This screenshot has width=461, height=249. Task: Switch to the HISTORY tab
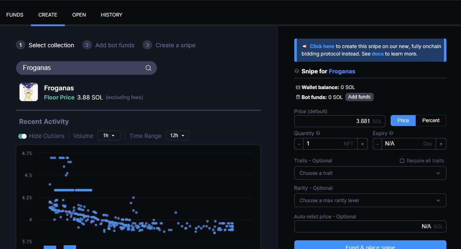coord(111,15)
